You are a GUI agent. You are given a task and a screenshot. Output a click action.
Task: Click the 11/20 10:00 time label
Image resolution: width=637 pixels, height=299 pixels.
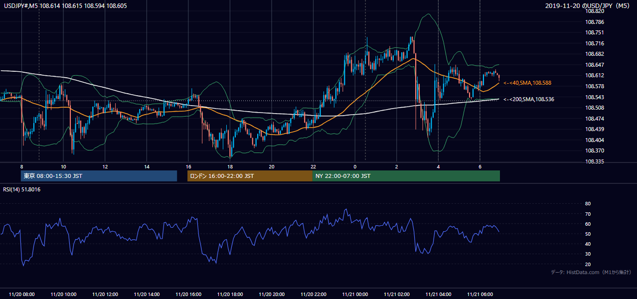(x=63, y=295)
